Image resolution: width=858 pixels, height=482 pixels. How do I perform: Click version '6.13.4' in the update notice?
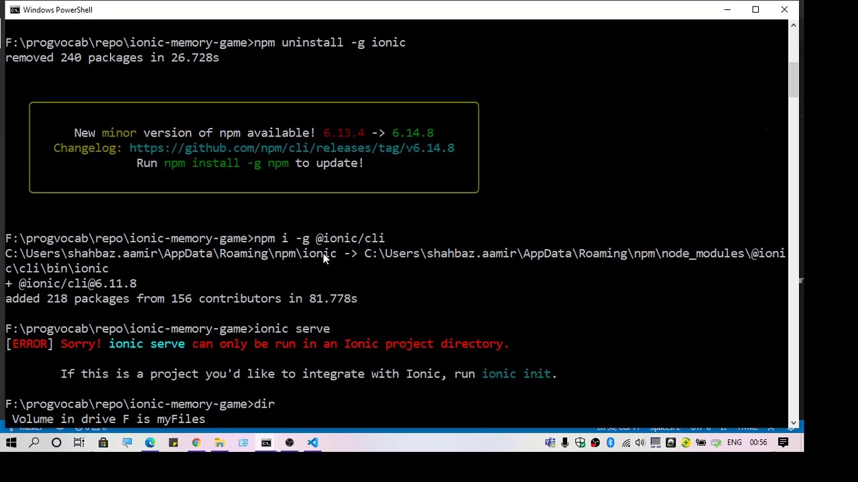[344, 133]
